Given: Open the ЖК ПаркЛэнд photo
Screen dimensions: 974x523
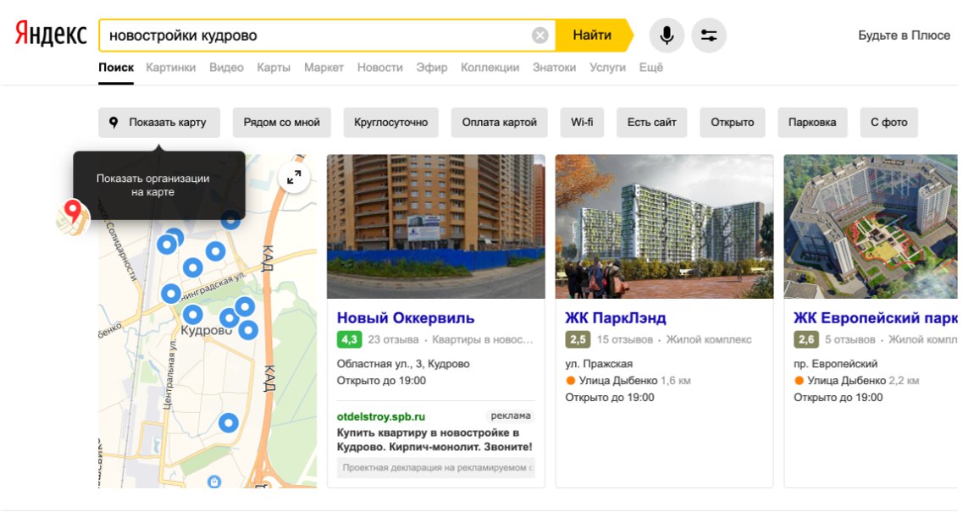Looking at the screenshot, I should [x=664, y=227].
